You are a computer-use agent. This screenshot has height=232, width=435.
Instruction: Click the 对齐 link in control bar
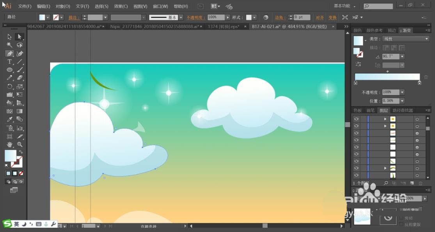pyautogui.click(x=320, y=18)
